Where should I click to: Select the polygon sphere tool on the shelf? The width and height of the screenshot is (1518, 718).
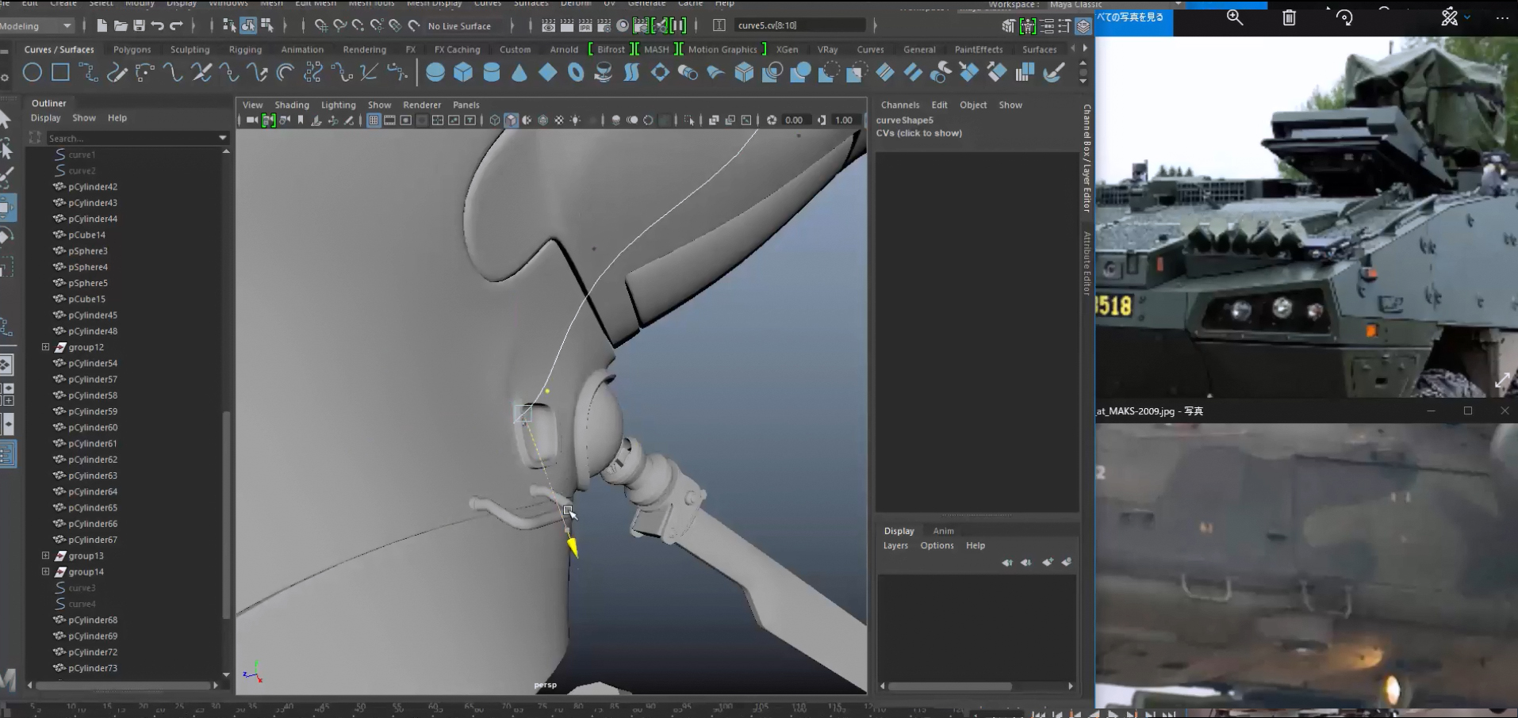[x=435, y=73]
